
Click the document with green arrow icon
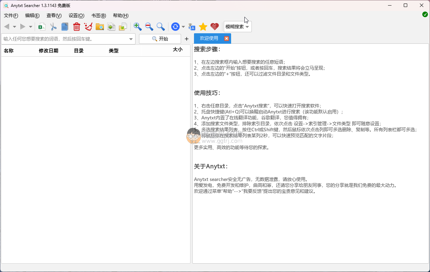pyautogui.click(x=111, y=27)
